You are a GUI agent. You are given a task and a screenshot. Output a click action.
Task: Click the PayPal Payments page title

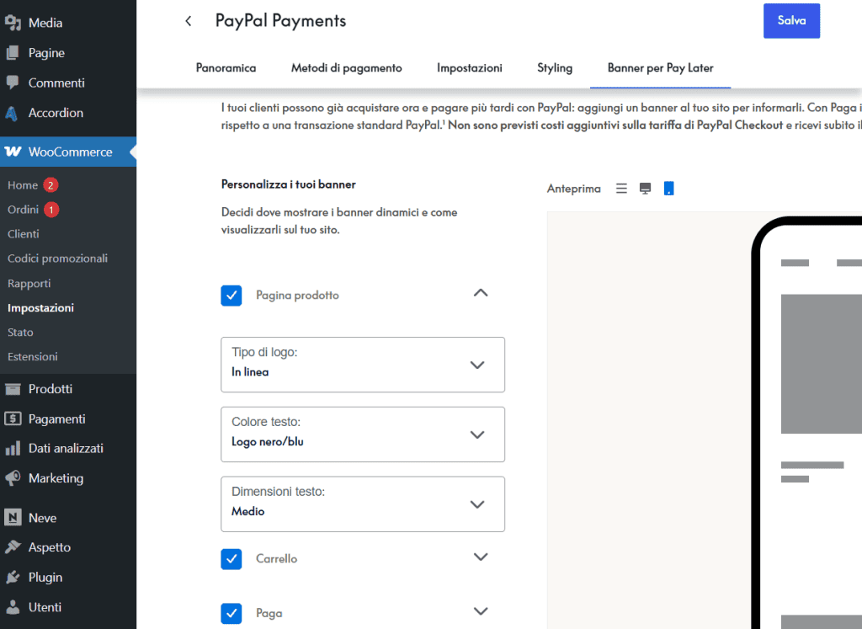tap(280, 21)
